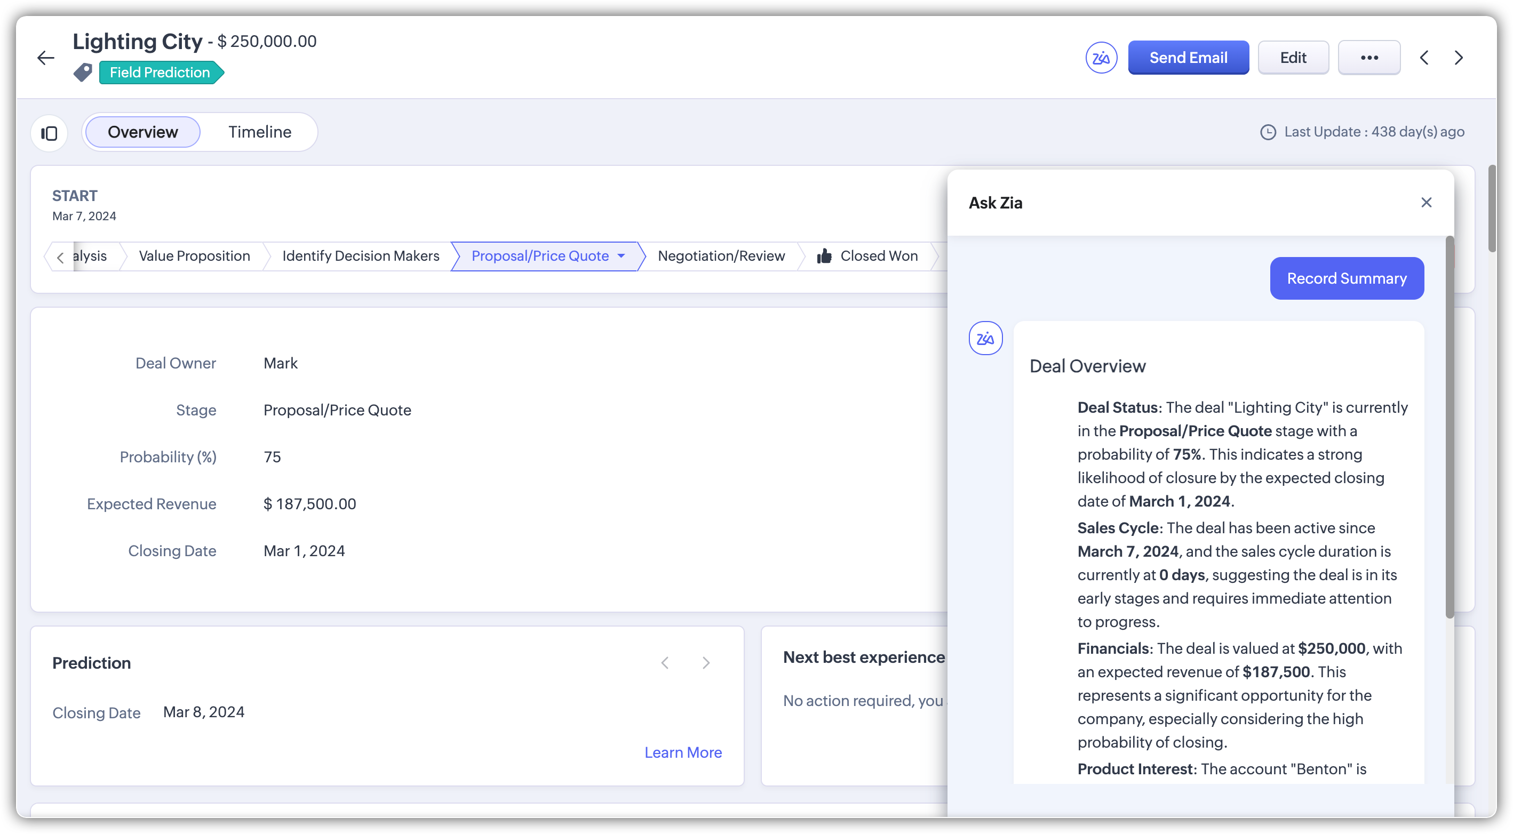The height and width of the screenshot is (834, 1513).
Task: Close the Ask Zia panel
Action: [1426, 203]
